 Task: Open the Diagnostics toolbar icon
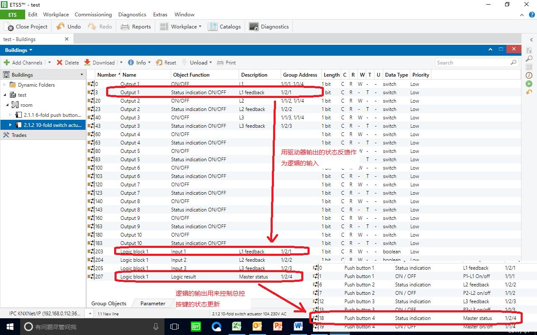tap(254, 27)
